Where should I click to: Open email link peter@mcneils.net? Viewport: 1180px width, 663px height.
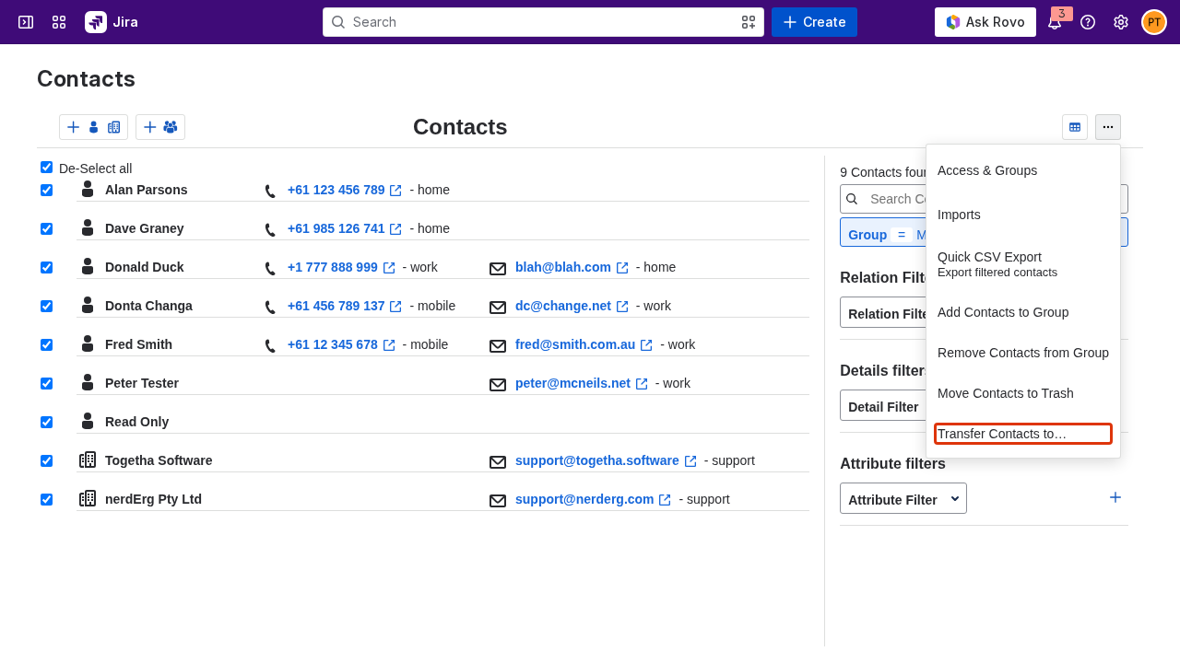(572, 383)
